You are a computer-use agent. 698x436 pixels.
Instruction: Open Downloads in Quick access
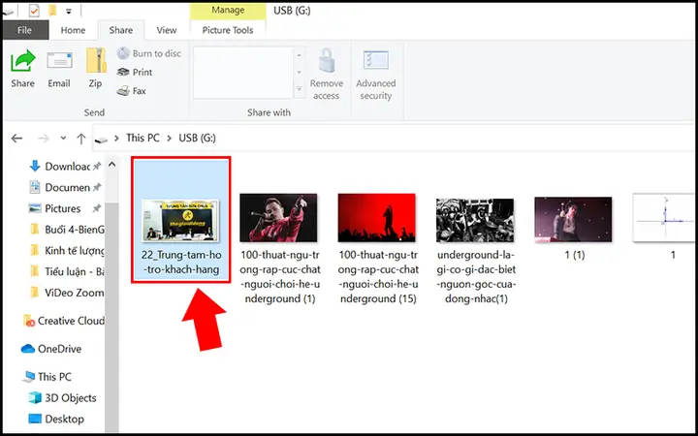[67, 167]
